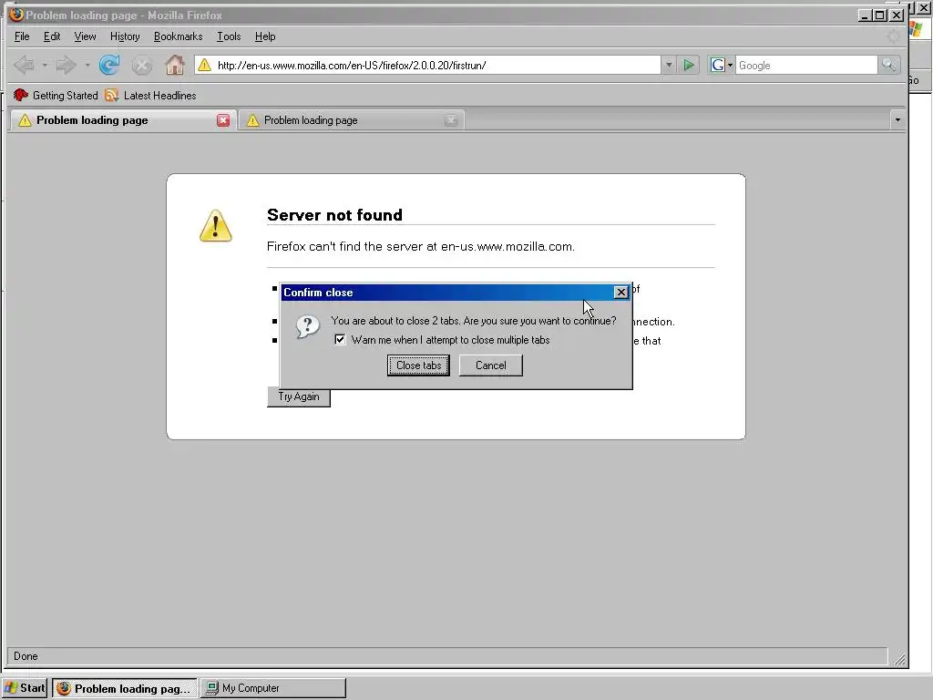Click Cancel in Confirm close dialog
The image size is (933, 700).
[491, 365]
